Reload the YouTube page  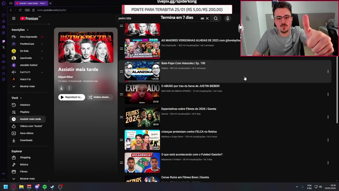pyautogui.click(x=20, y=10)
